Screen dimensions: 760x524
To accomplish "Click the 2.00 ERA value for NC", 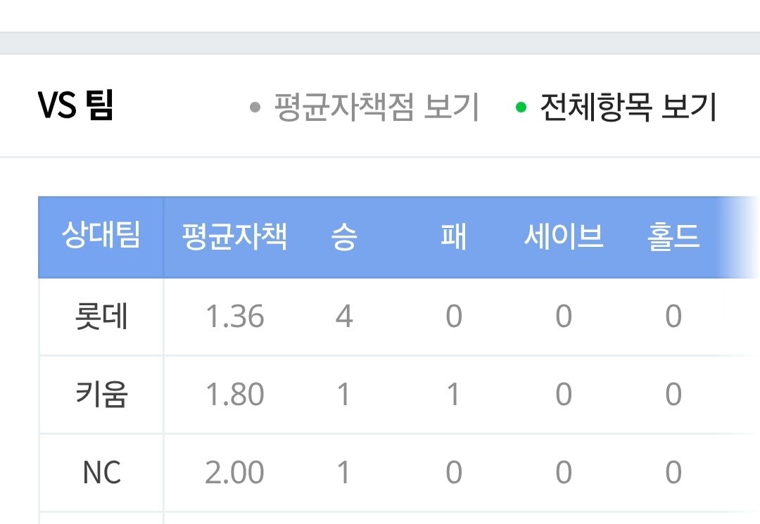I will point(234,473).
